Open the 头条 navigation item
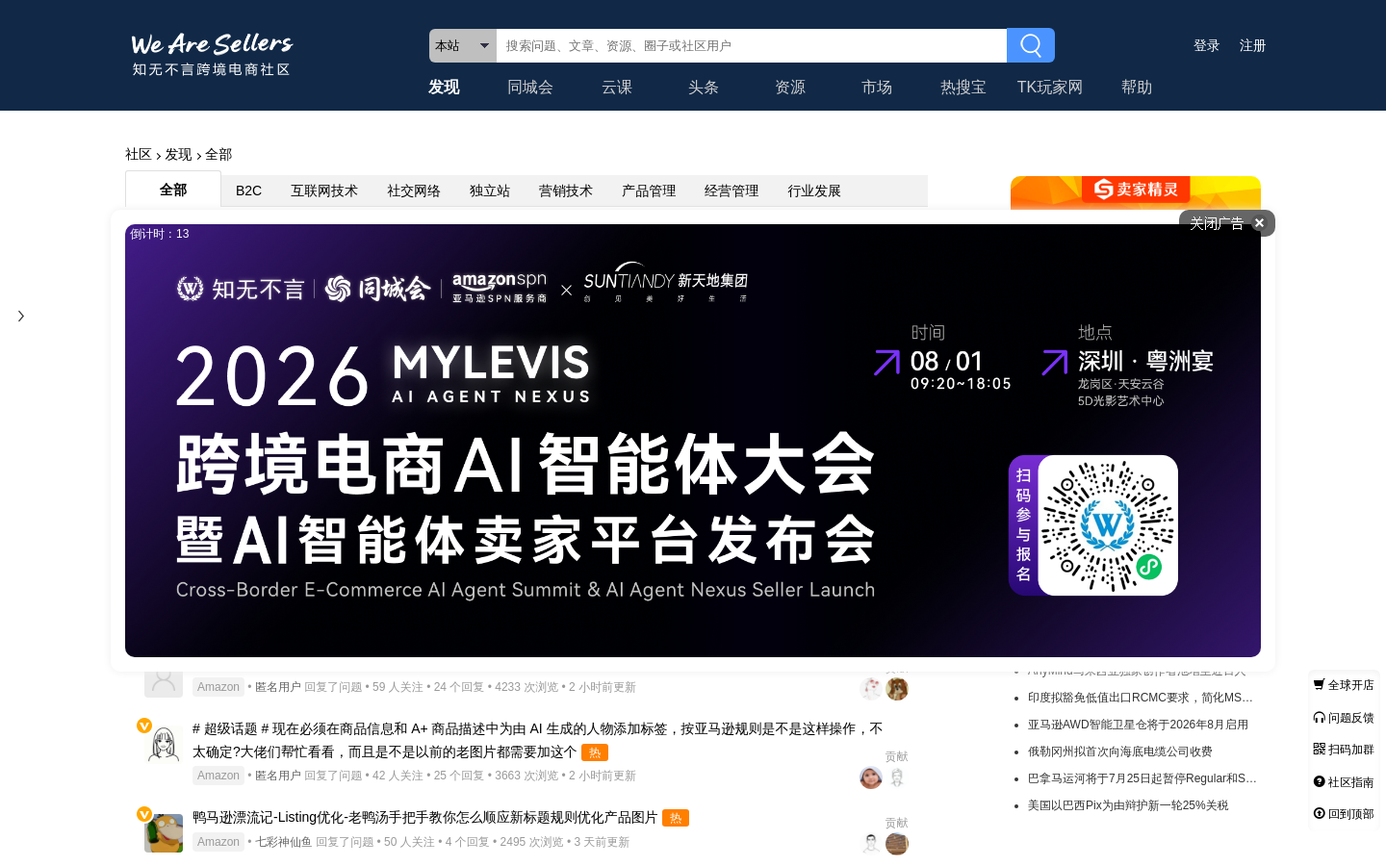Image resolution: width=1386 pixels, height=866 pixels. point(704,87)
